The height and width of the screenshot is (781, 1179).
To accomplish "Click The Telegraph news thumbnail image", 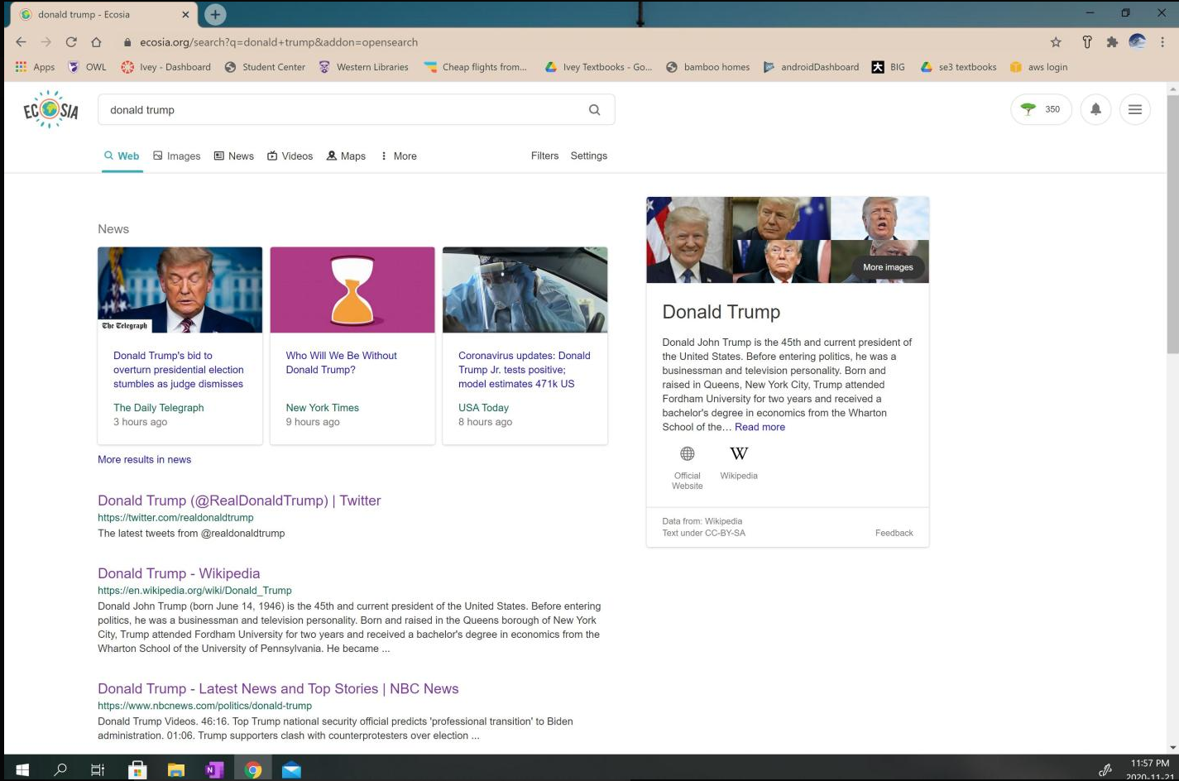I will (x=180, y=290).
